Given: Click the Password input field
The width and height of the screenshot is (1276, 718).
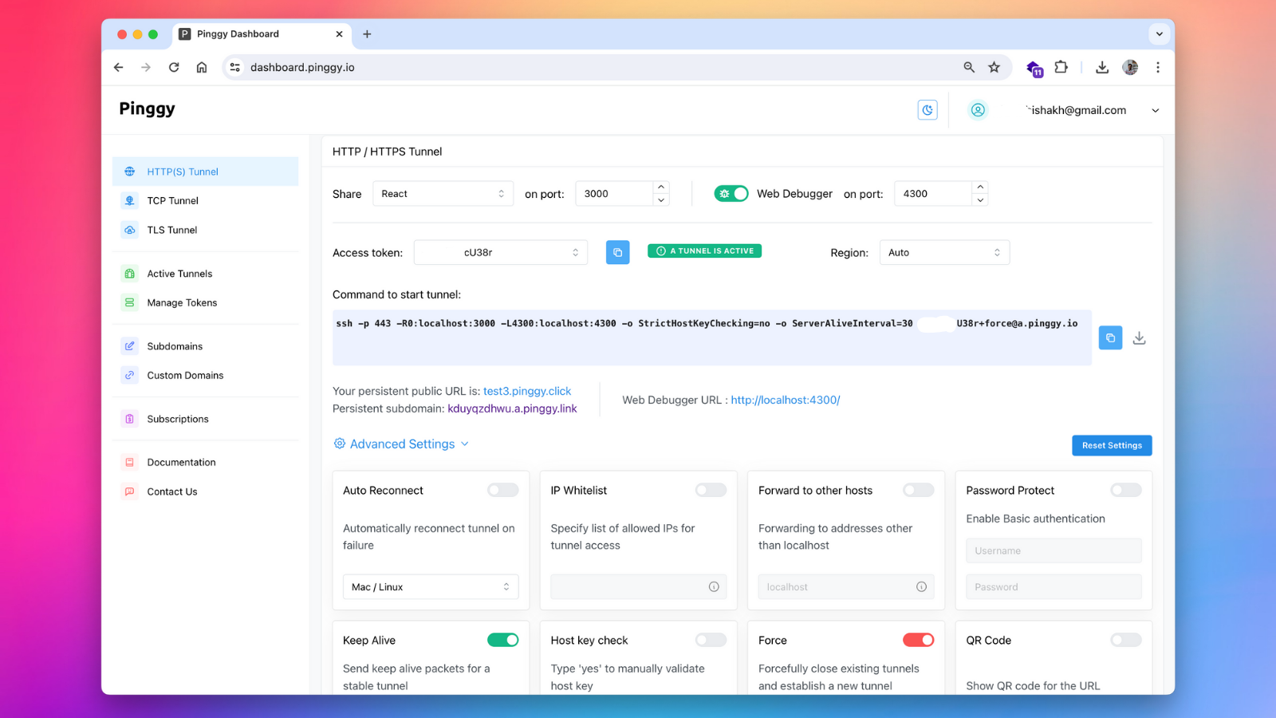Looking at the screenshot, I should point(1053,587).
